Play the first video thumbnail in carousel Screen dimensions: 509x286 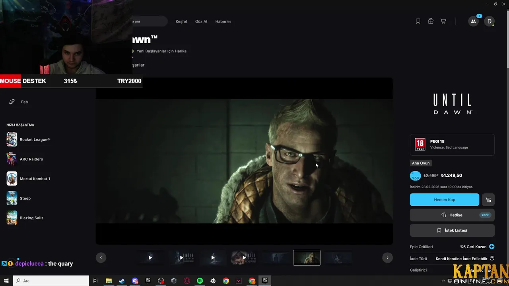pyautogui.click(x=150, y=258)
